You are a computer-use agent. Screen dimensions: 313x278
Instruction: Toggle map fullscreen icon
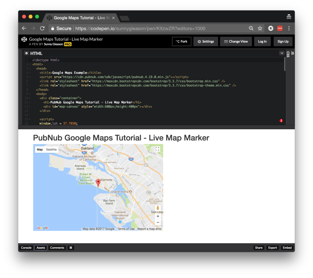point(157,149)
